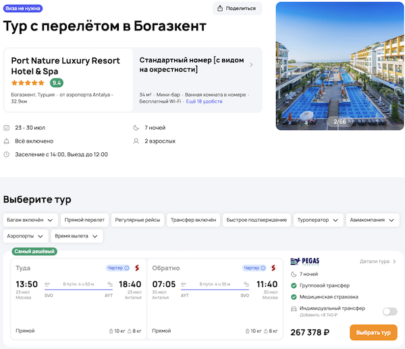Click the Pegas tour operator logo
Image resolution: width=405 pixels, height=349 pixels.
304,262
